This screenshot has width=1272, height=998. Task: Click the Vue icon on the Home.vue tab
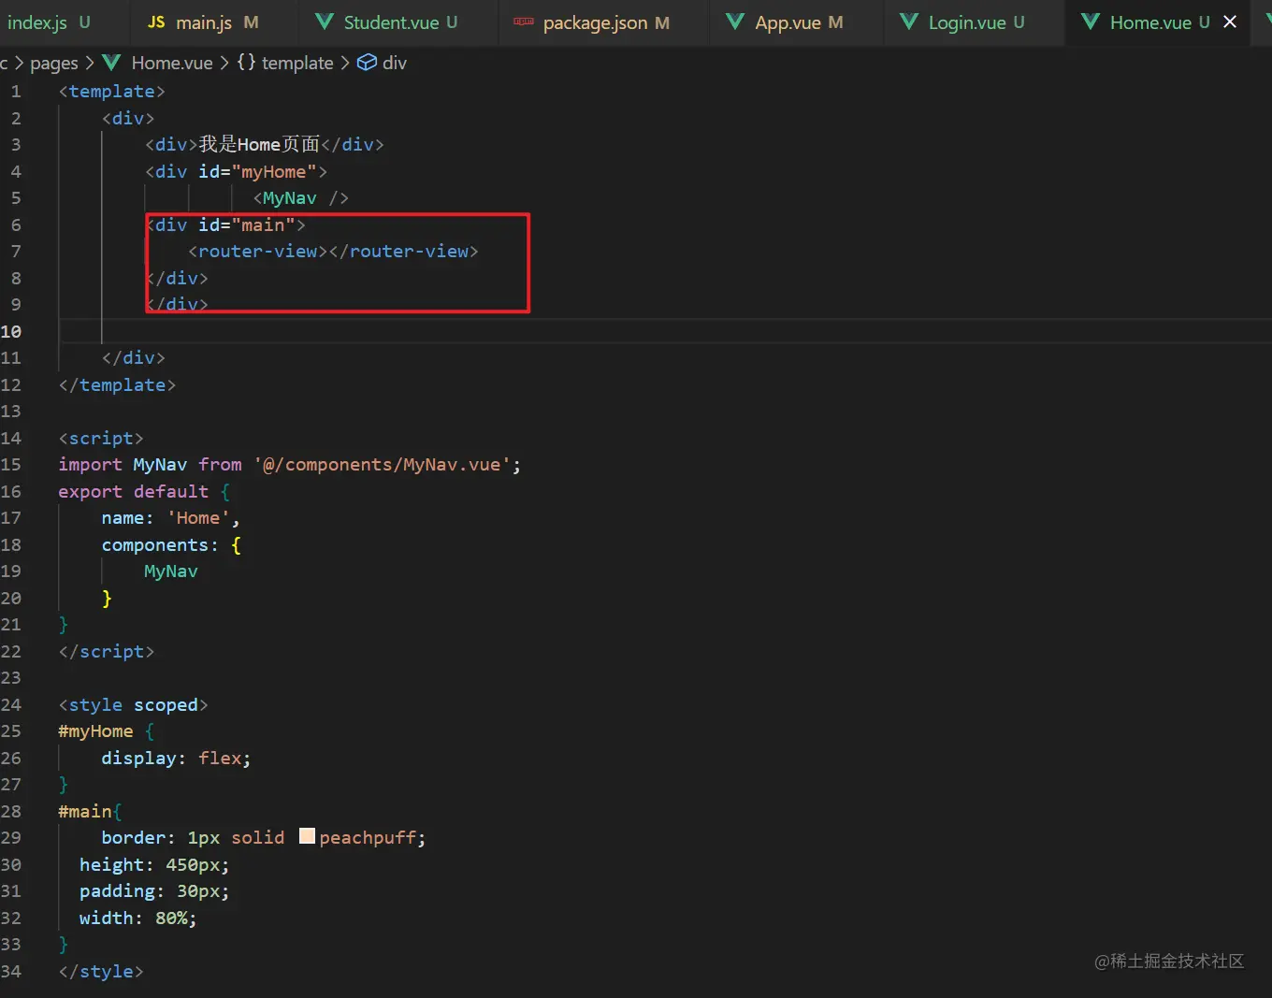(1091, 22)
